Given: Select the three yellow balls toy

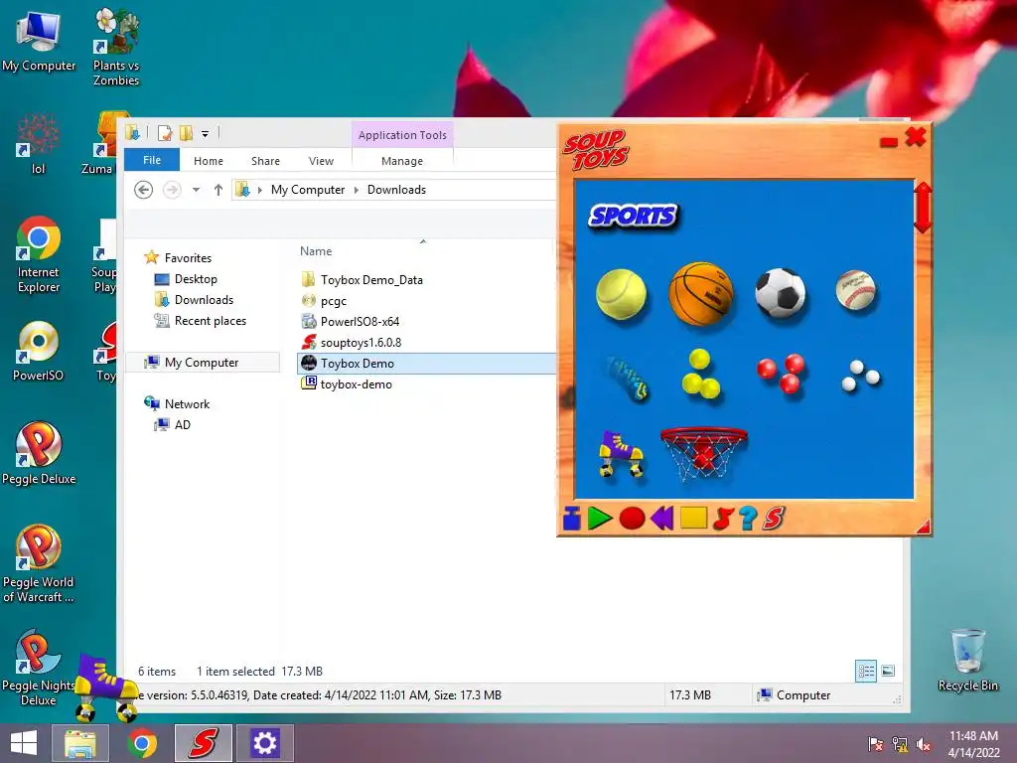Looking at the screenshot, I should (x=700, y=374).
